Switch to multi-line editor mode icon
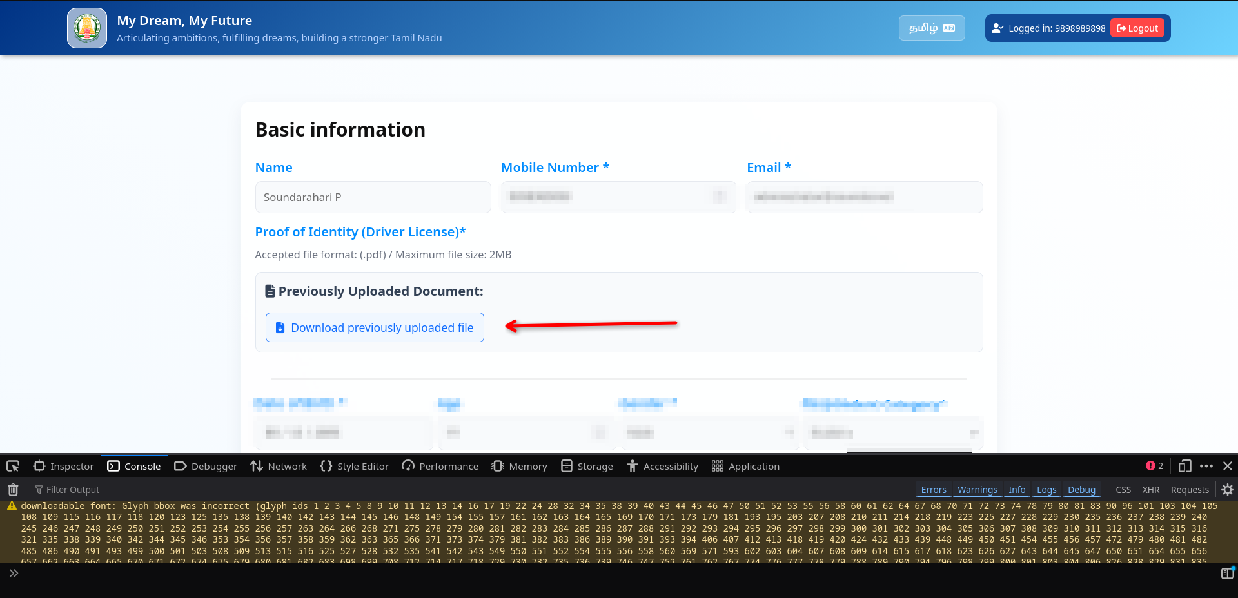The height and width of the screenshot is (598, 1238). [1227, 574]
